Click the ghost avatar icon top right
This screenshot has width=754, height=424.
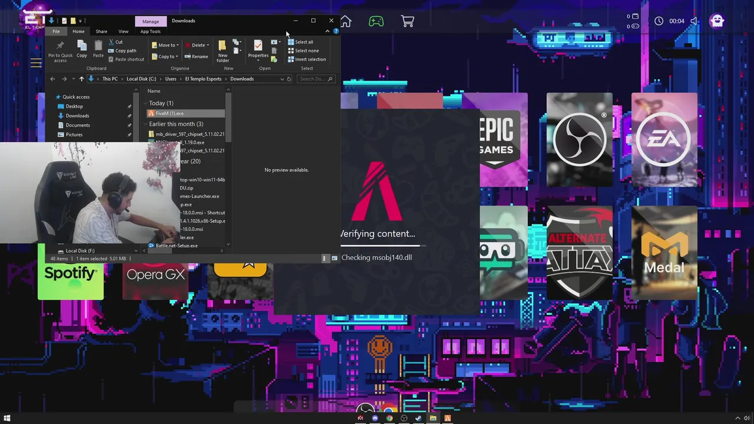coord(717,21)
